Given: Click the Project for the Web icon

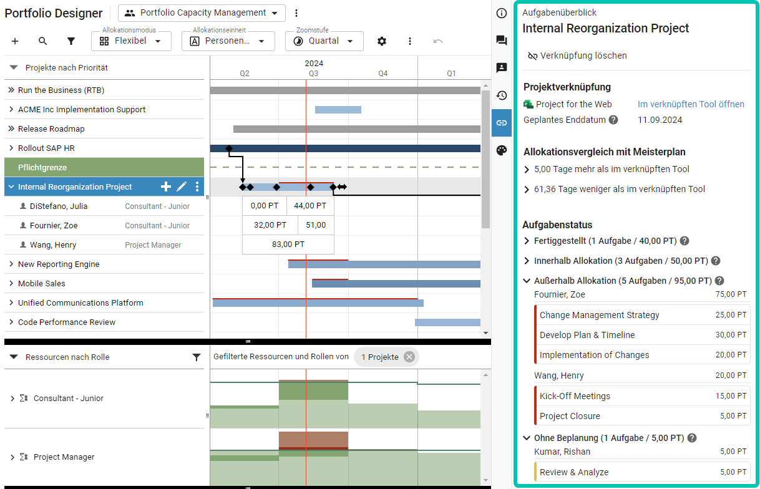Looking at the screenshot, I should coord(529,104).
